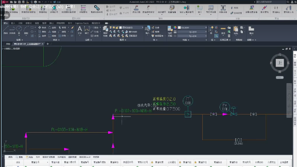Image resolution: width=297 pixels, height=167 pixels.
Task: Click the Array tool in Modify panel
Action: tap(62, 36)
